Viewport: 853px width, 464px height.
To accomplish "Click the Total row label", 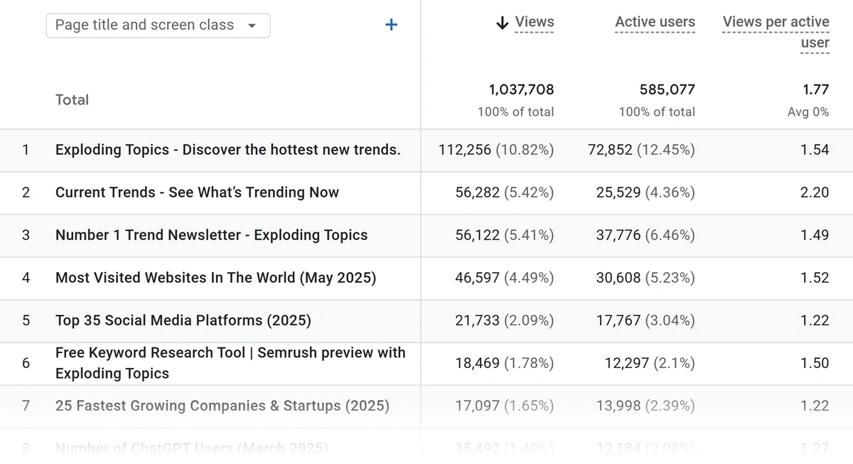I will pos(72,100).
